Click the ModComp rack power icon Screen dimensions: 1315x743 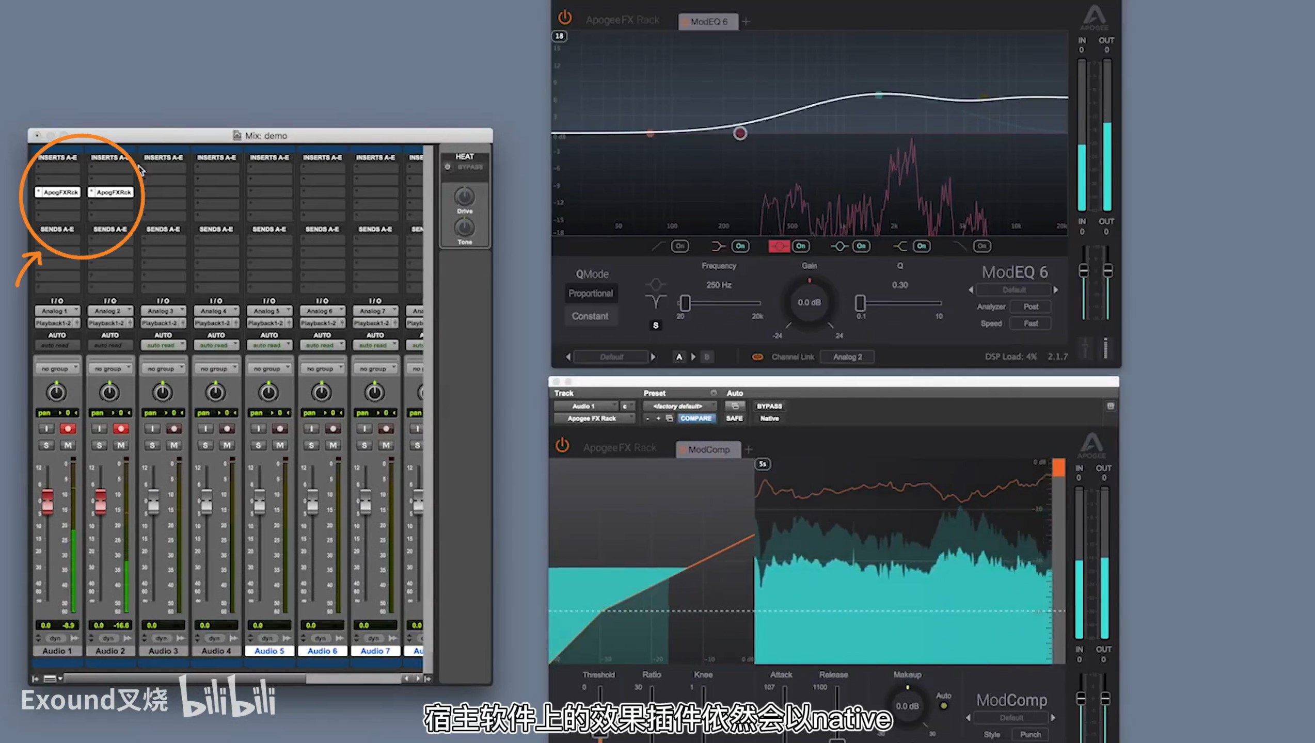[562, 445]
